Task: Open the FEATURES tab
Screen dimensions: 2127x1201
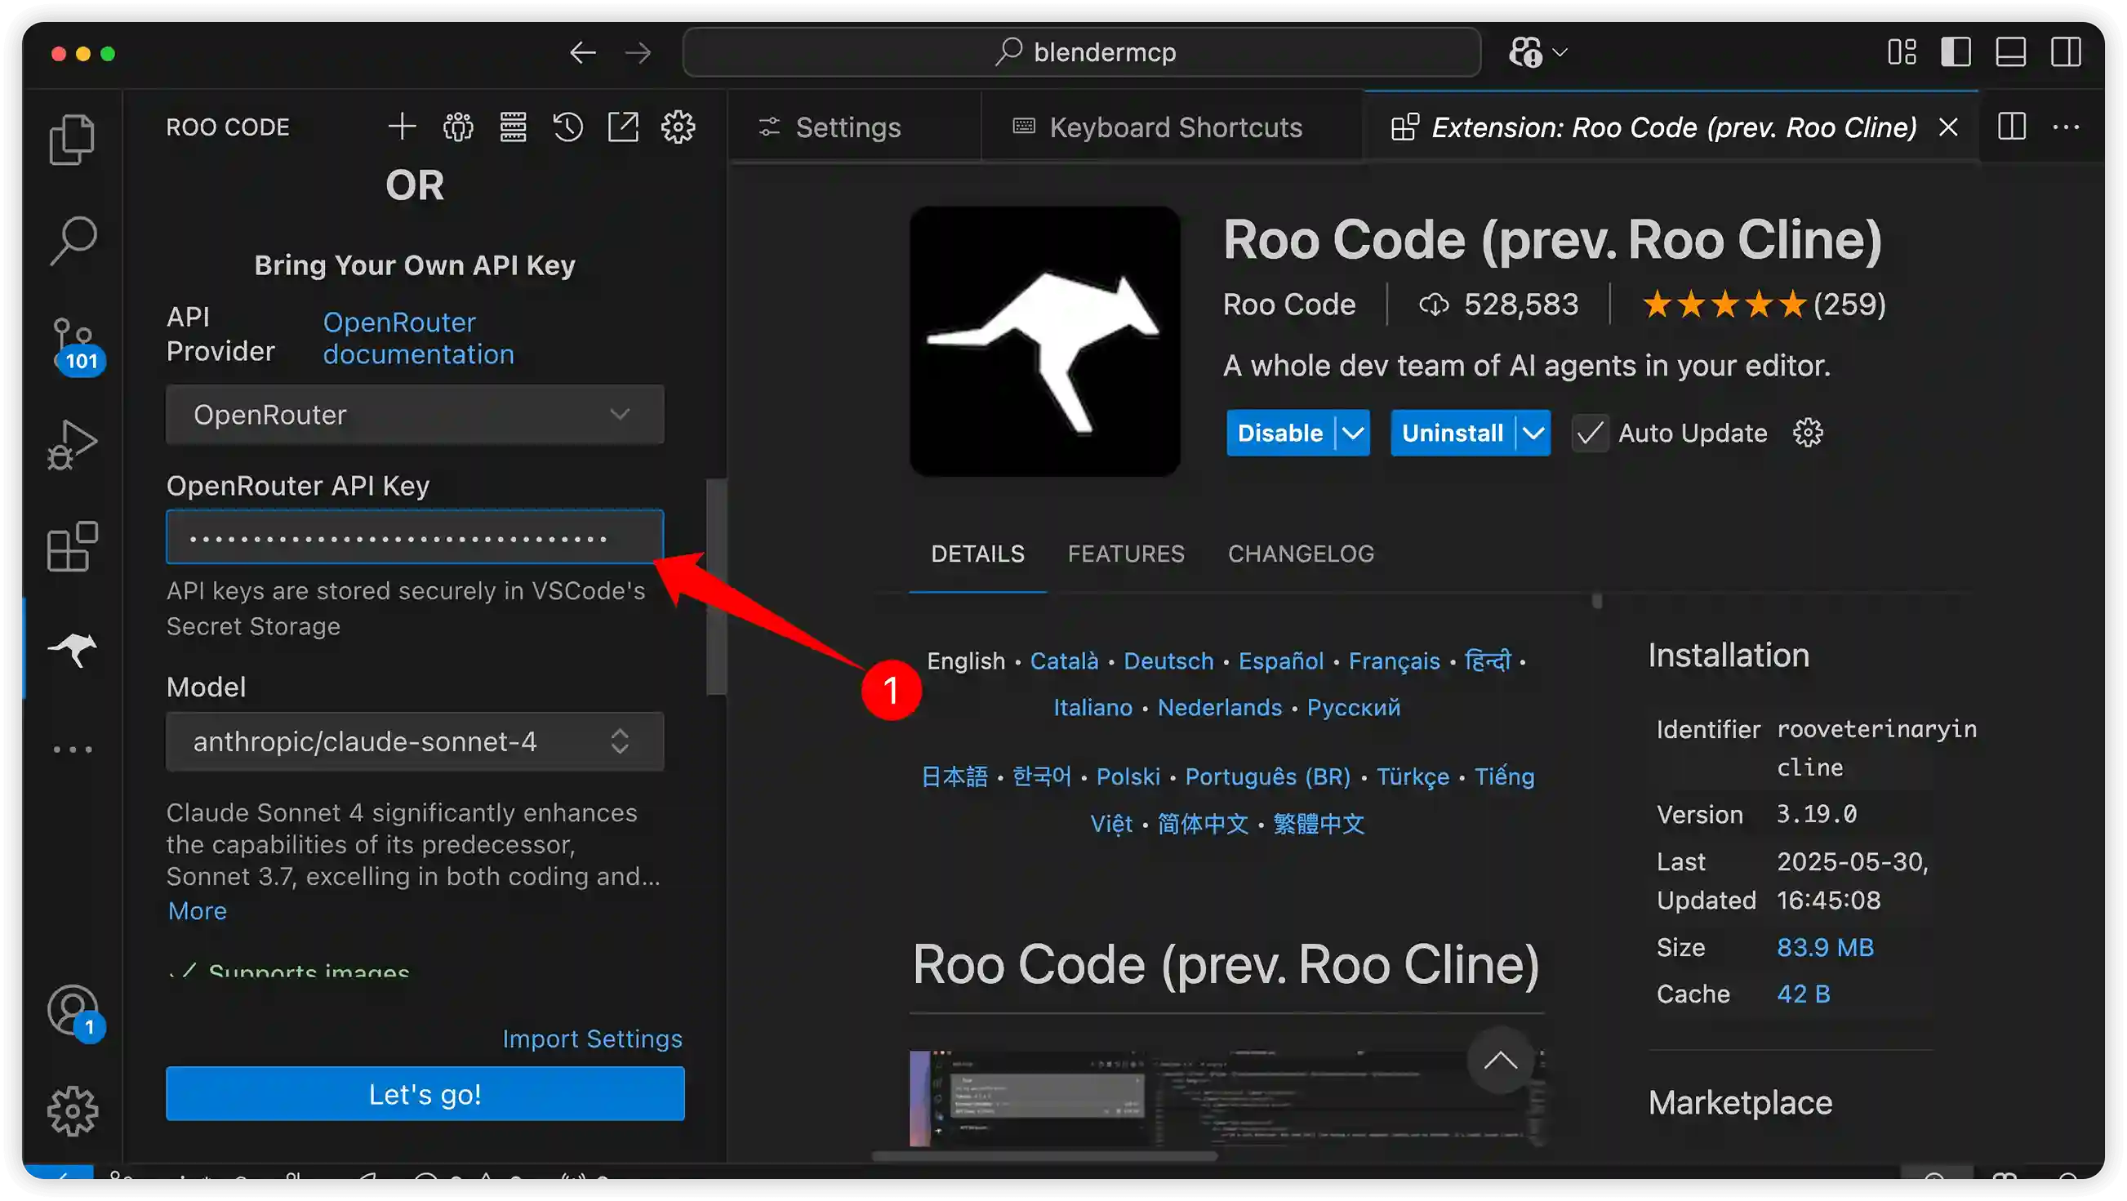Action: point(1126,553)
